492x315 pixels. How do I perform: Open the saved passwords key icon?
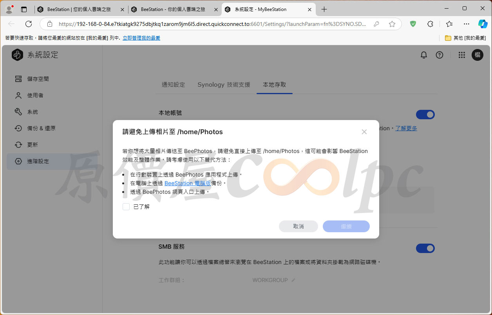click(376, 24)
